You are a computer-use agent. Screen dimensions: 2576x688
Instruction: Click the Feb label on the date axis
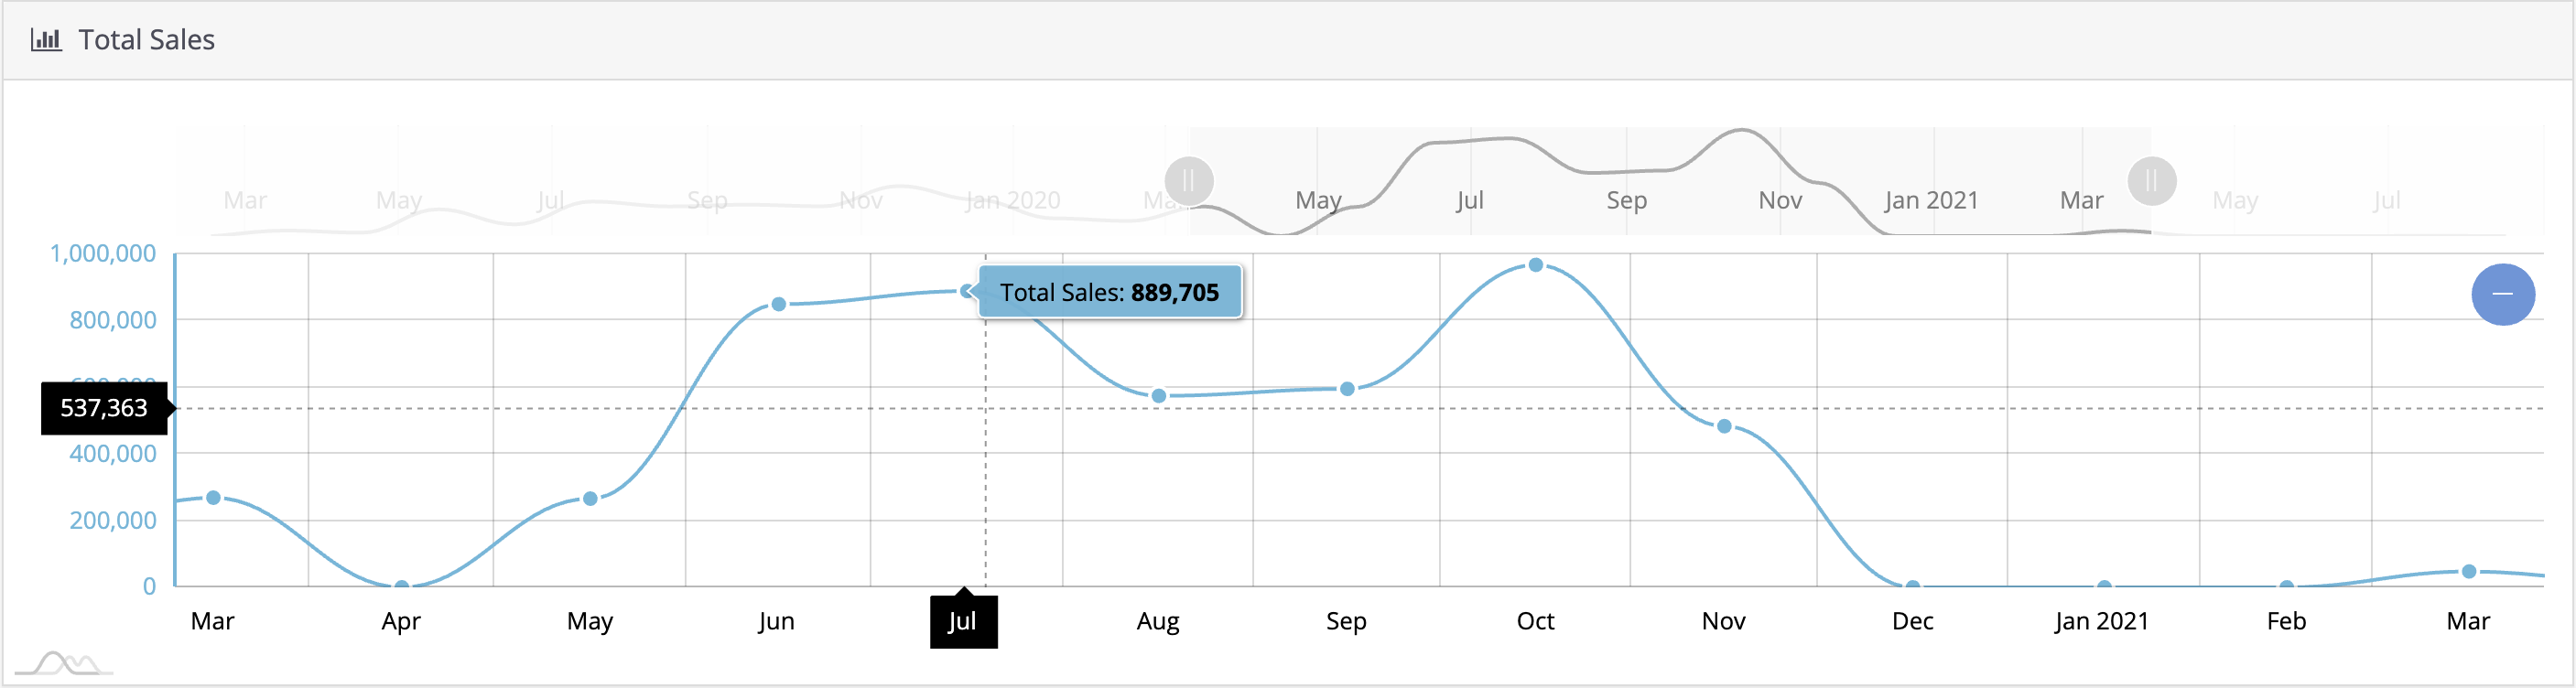tap(2286, 622)
